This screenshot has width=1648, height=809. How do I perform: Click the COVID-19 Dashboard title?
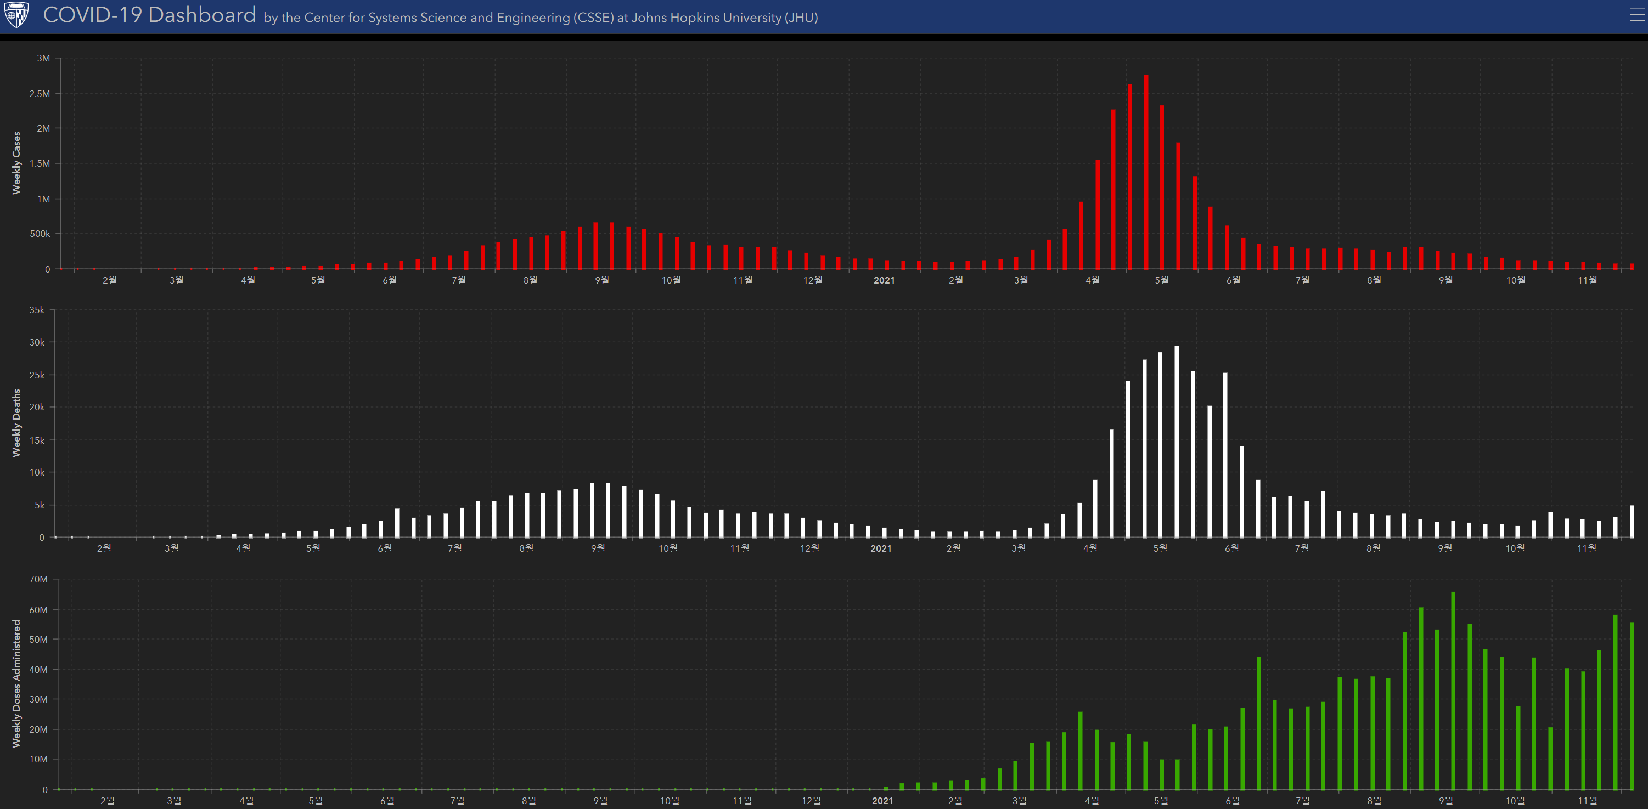(x=150, y=15)
